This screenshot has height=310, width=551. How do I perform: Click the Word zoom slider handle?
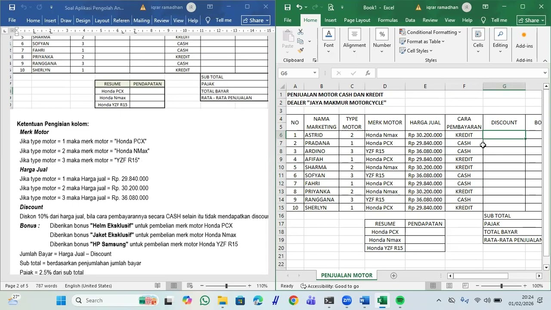click(226, 286)
